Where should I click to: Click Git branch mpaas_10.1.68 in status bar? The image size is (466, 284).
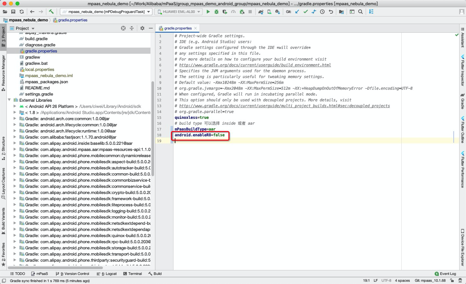(x=430, y=280)
